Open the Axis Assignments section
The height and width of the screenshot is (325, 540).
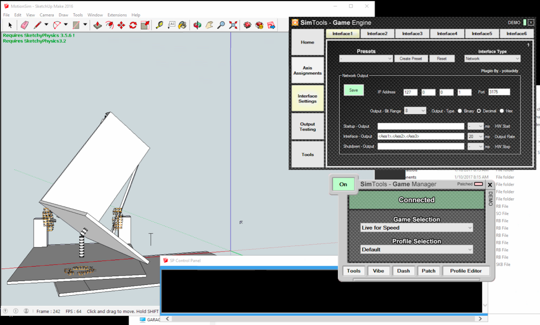click(308, 70)
